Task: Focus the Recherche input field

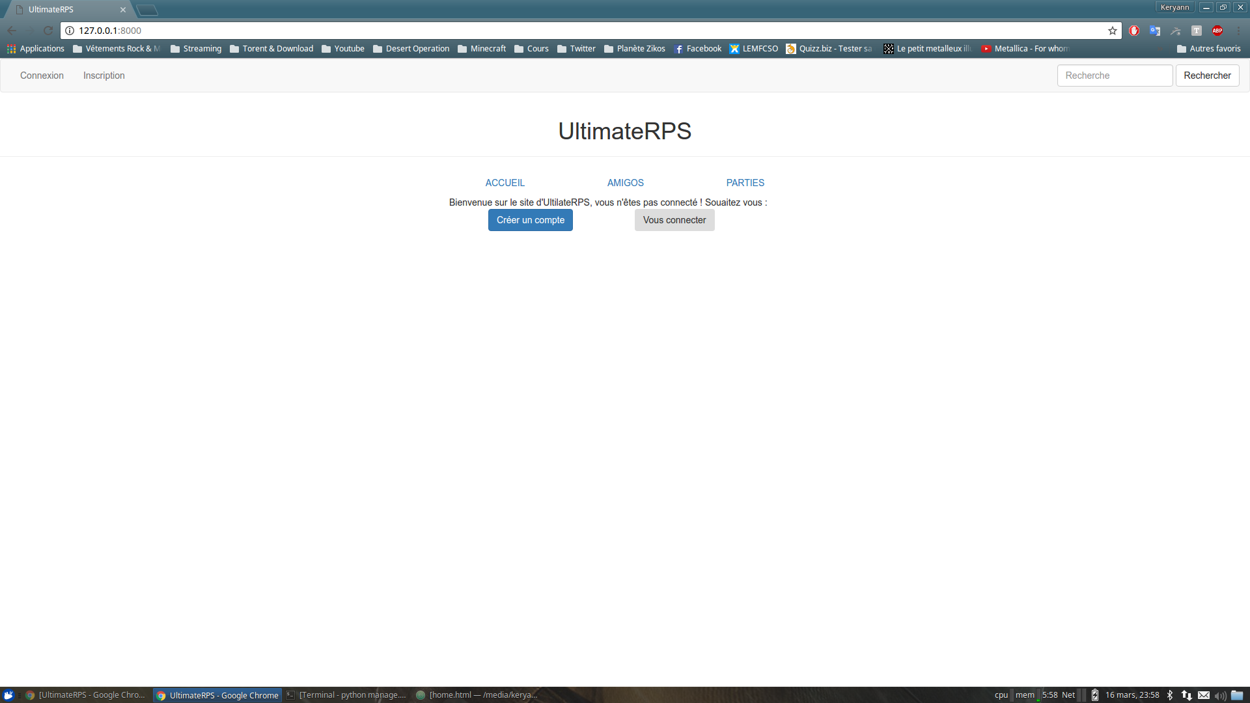Action: click(x=1115, y=76)
